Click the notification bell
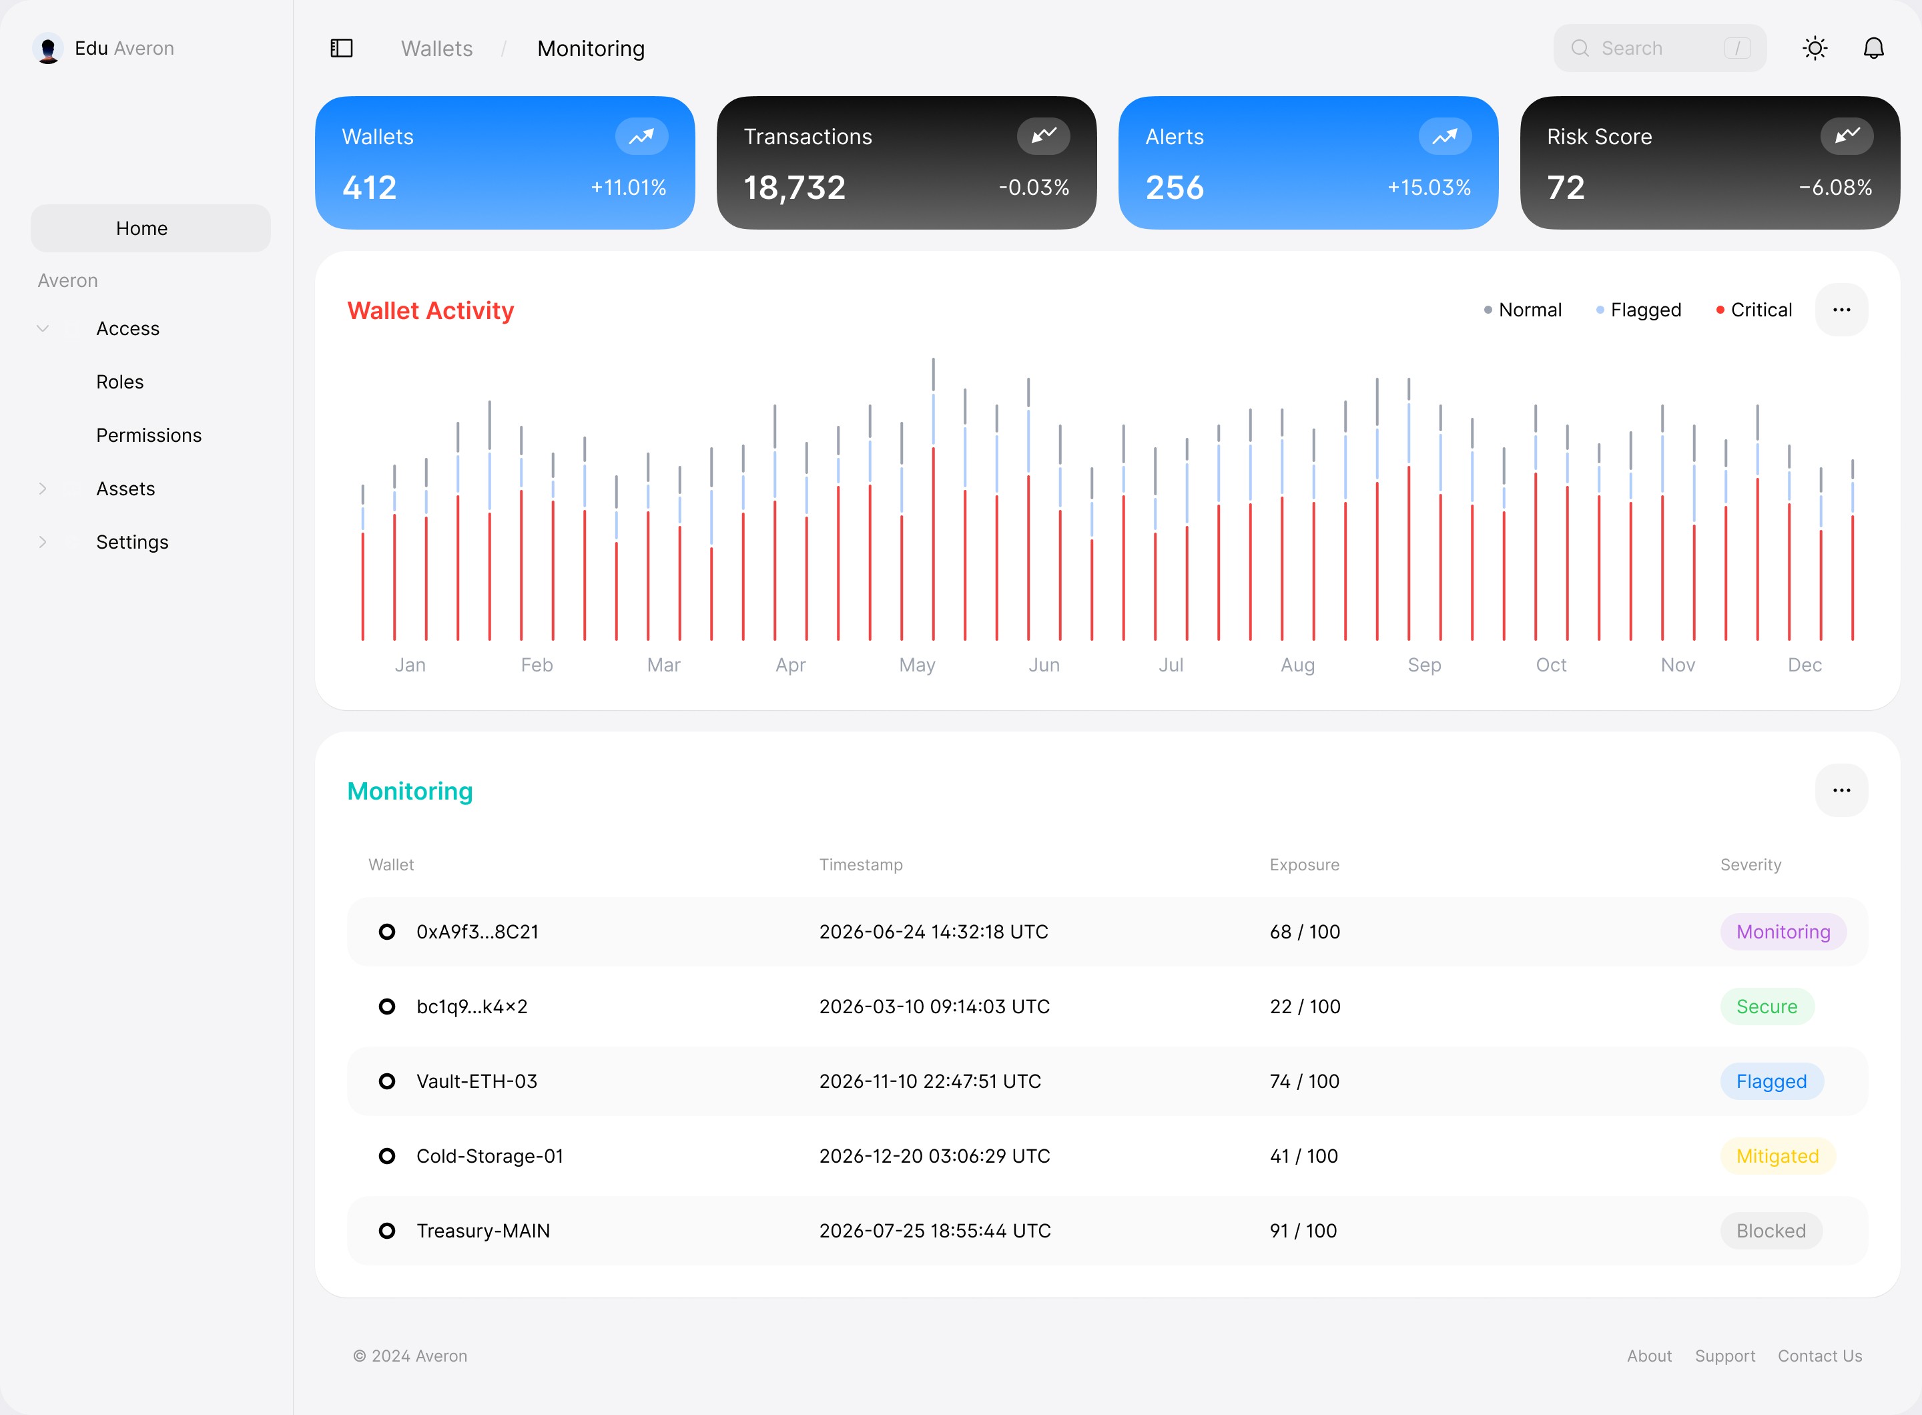 coord(1873,48)
